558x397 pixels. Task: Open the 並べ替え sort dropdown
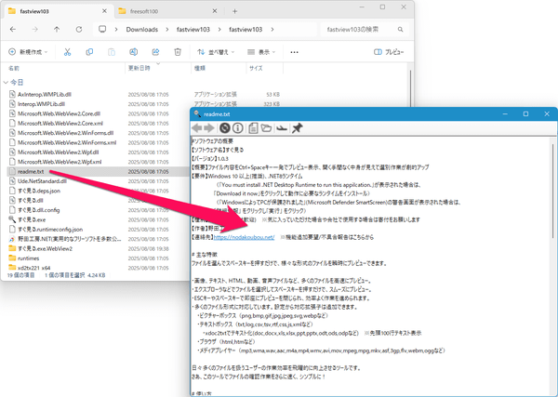coord(216,52)
